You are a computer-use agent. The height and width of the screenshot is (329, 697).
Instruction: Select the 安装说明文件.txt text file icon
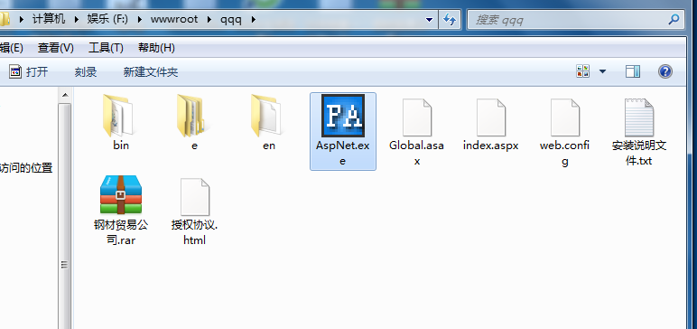(x=639, y=117)
